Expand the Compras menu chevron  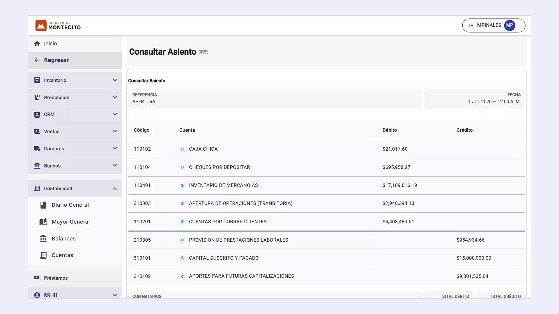click(115, 149)
